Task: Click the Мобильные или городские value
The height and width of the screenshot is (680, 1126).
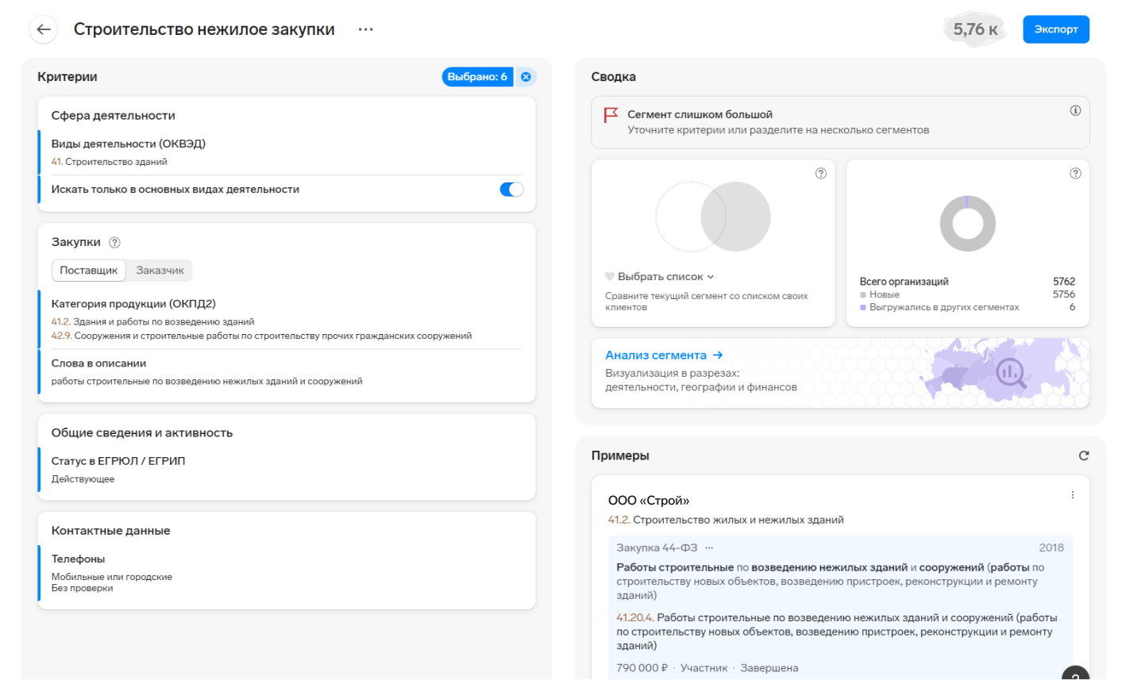Action: point(112,577)
